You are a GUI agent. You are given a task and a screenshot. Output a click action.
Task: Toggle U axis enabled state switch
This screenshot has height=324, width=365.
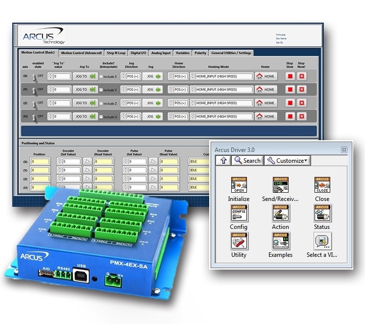[34, 118]
